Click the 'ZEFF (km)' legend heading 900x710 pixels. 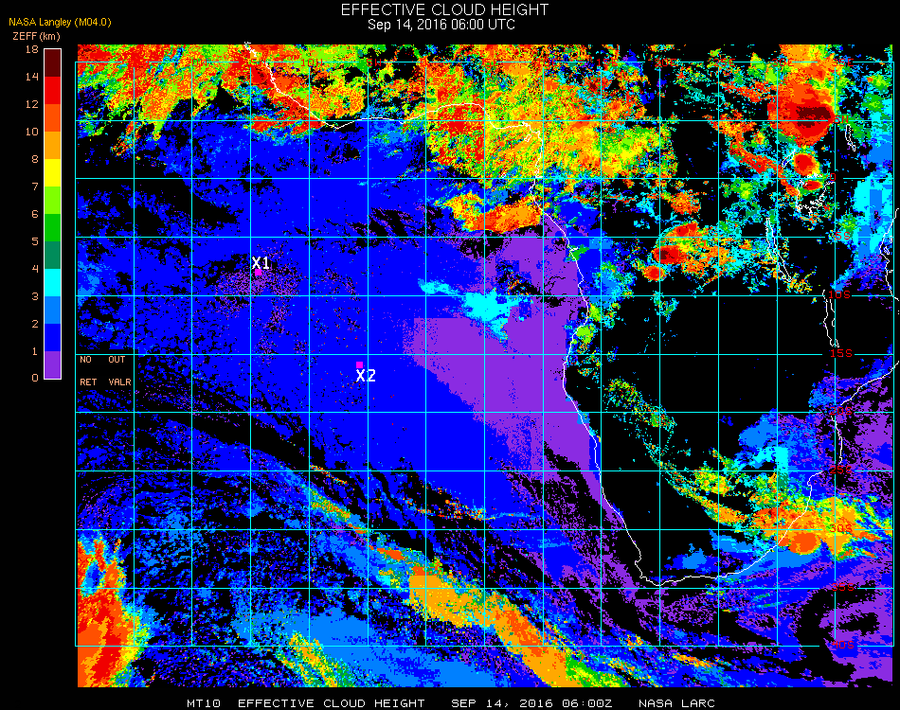click(x=36, y=36)
